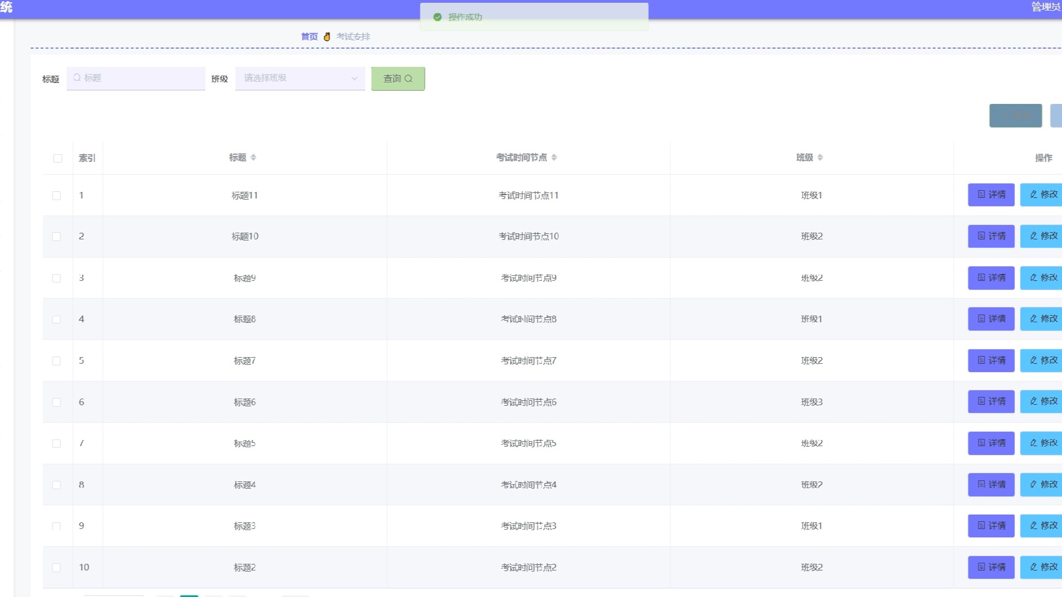Click 班级1 cell in row 标题8
The height and width of the screenshot is (597, 1062).
point(811,319)
